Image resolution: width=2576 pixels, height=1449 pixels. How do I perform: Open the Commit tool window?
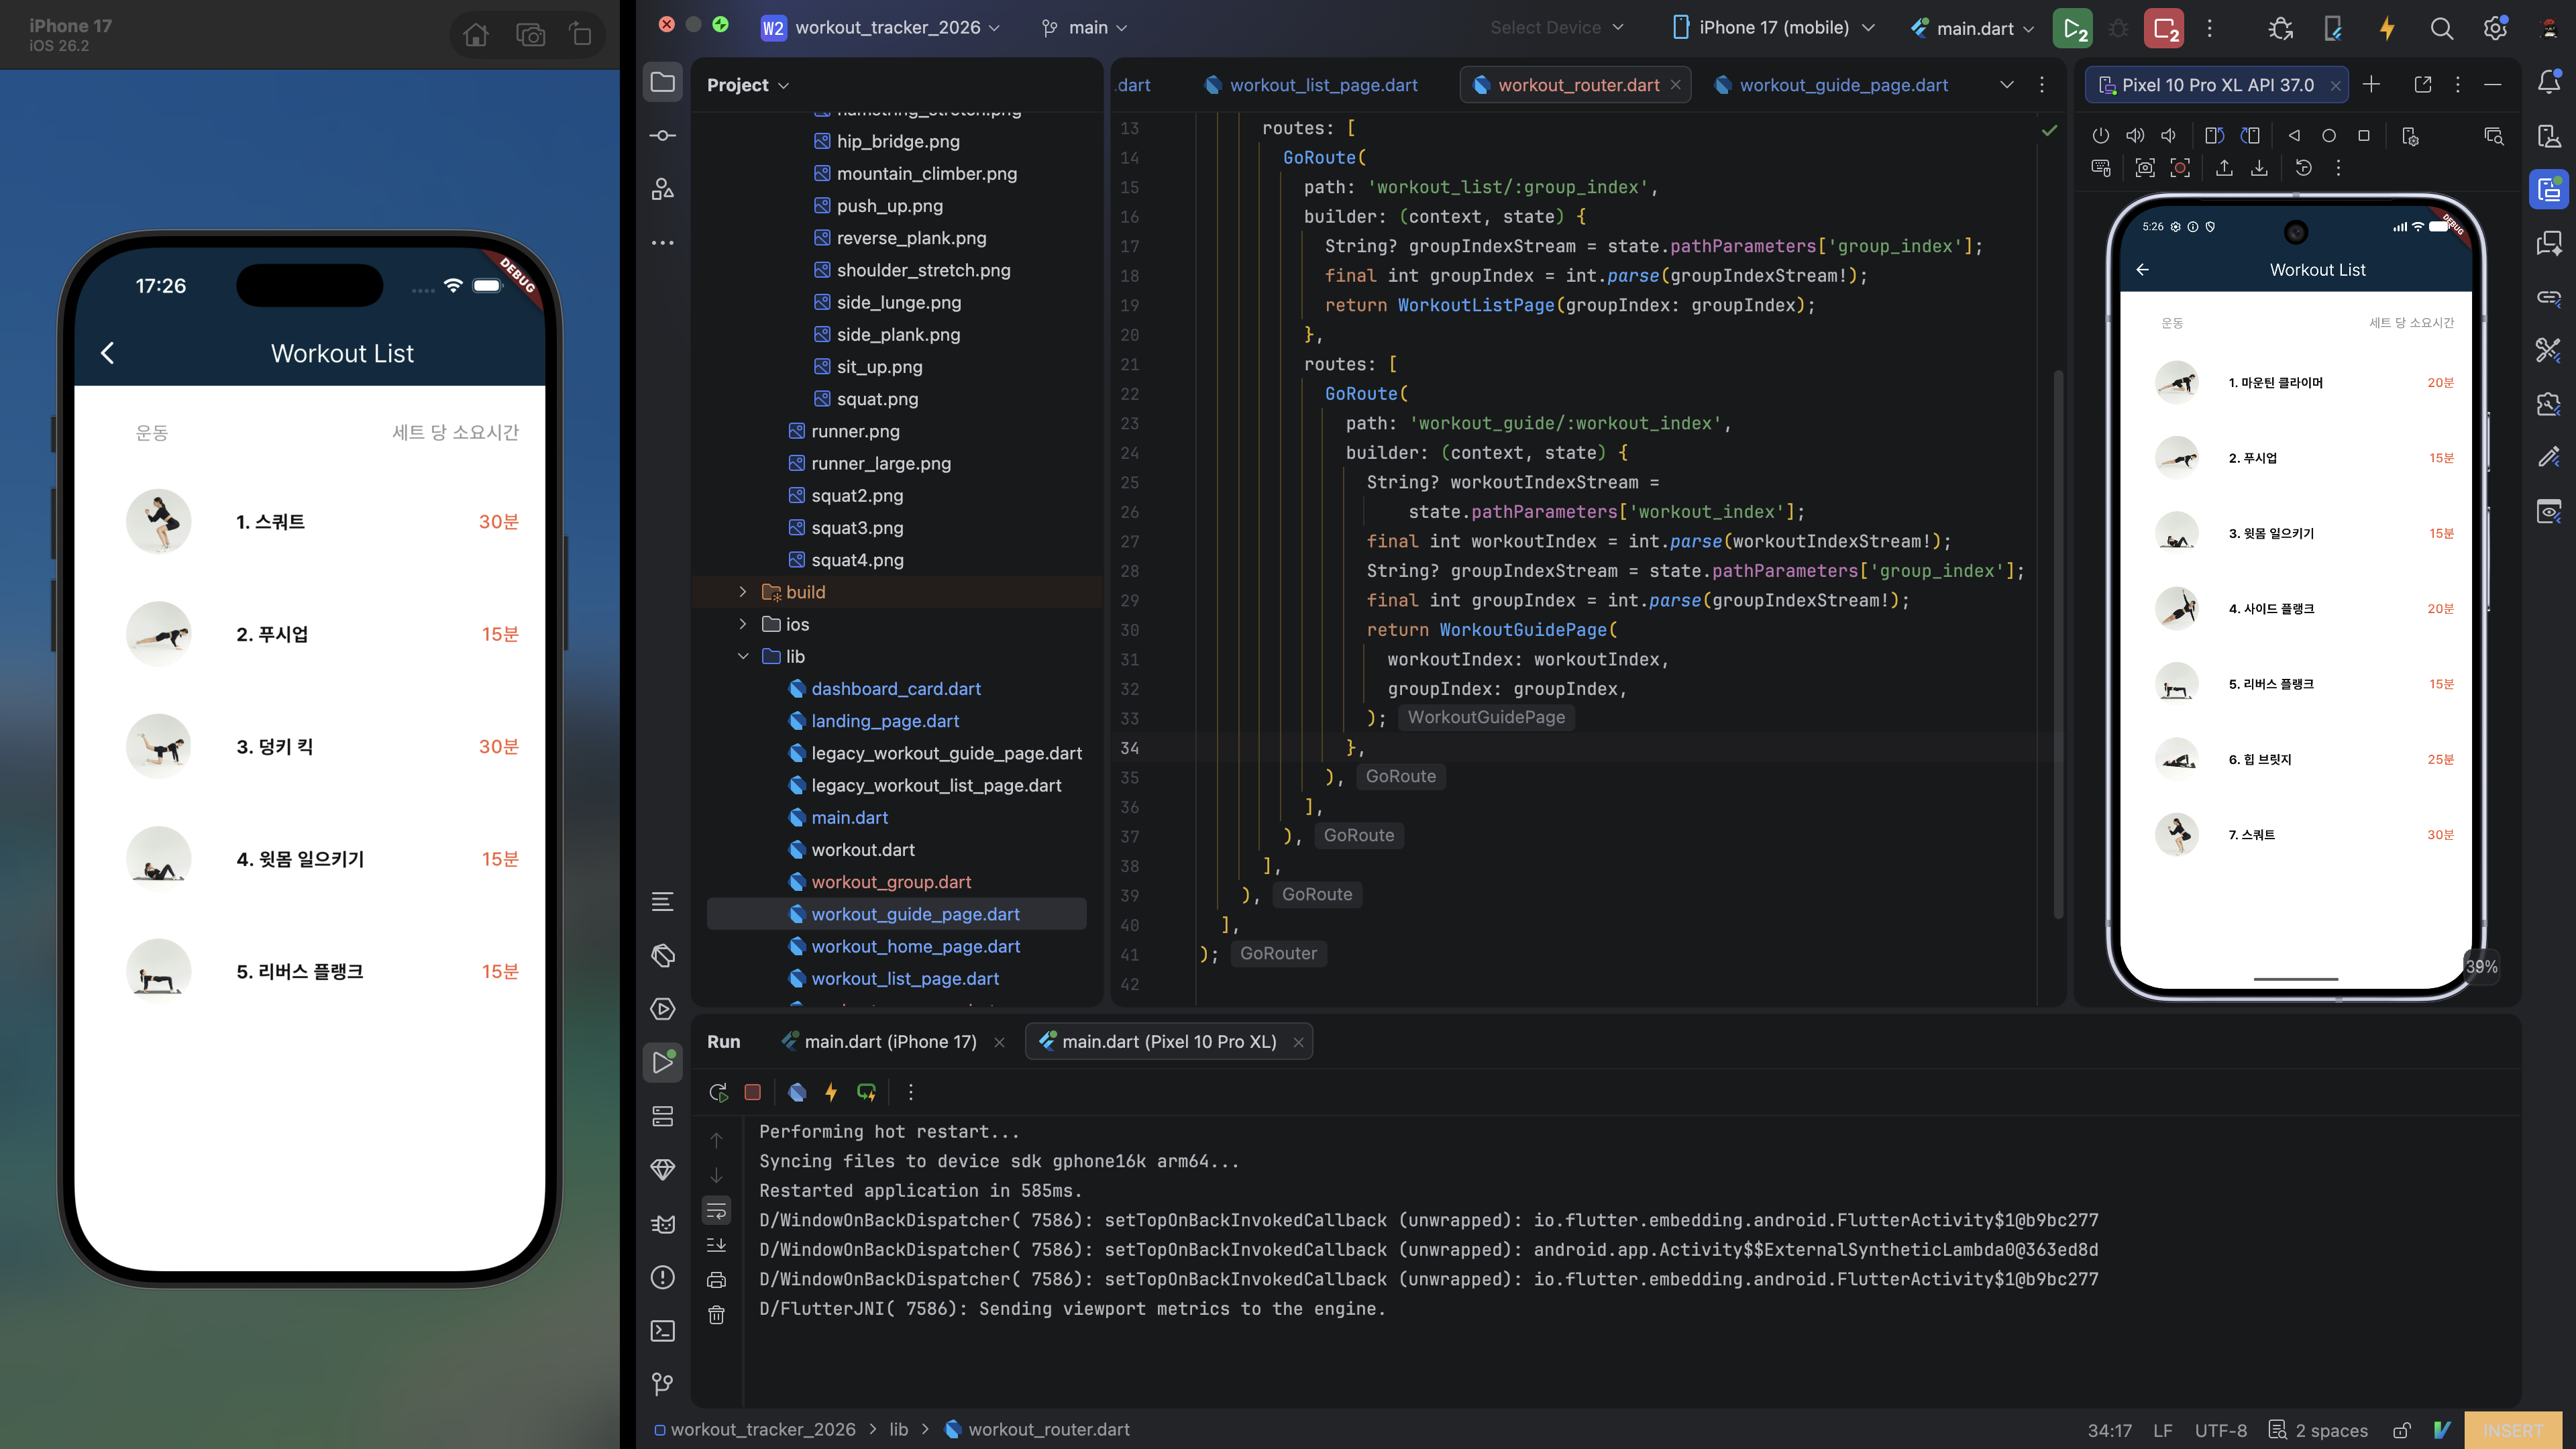coord(662,136)
